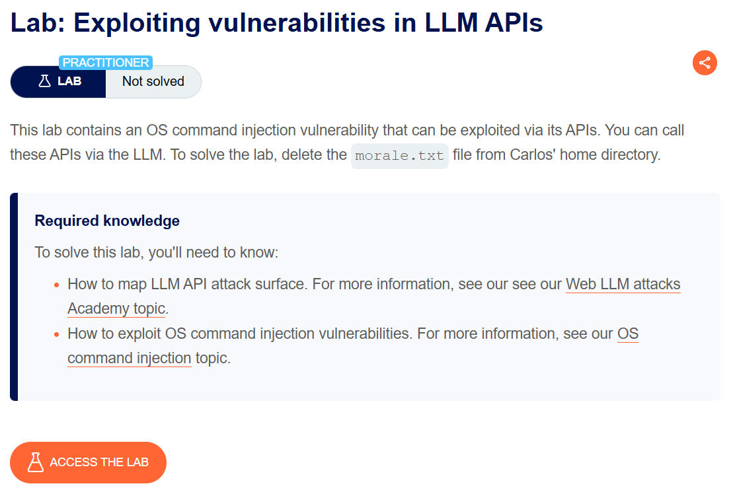This screenshot has width=733, height=490.
Task: Click the second orange bullet point
Action: 56,334
